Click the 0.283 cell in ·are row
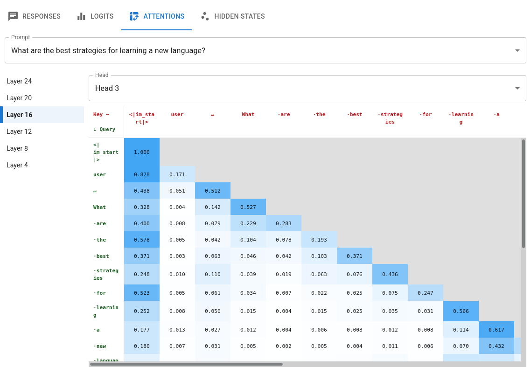Viewport: 531px width, 367px height. (283, 223)
